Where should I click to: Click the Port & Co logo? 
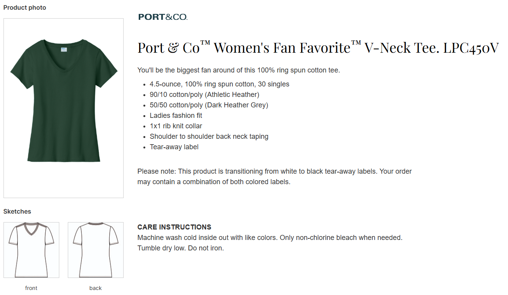(163, 17)
